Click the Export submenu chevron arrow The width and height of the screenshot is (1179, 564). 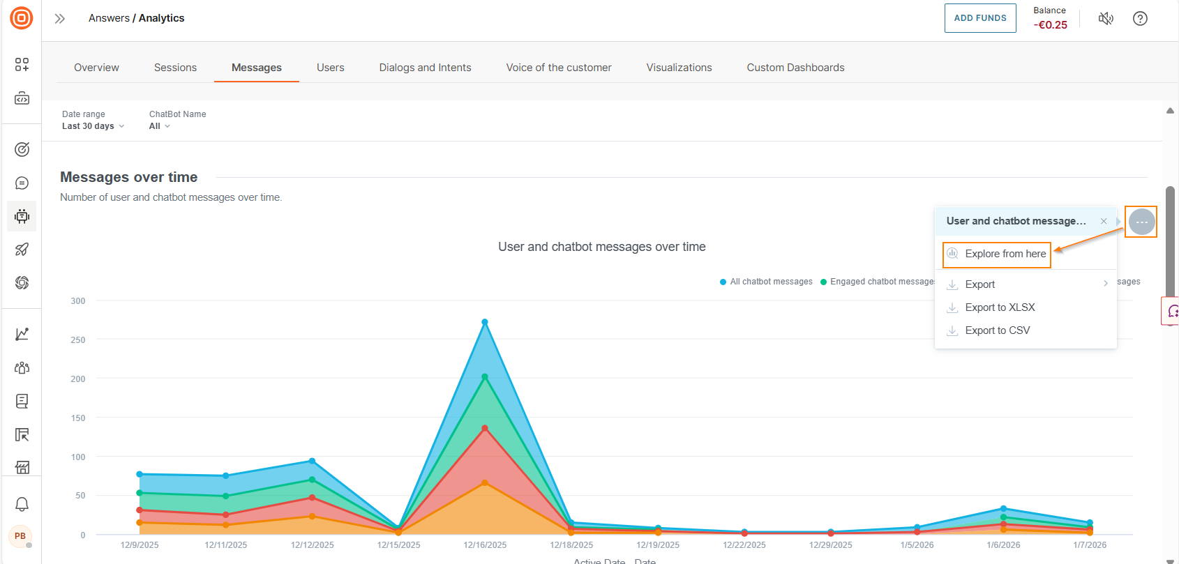coord(1106,283)
